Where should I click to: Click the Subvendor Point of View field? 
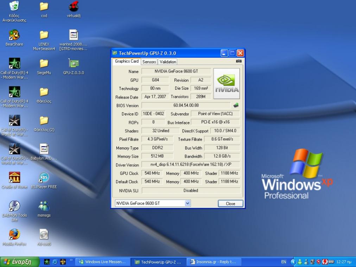pyautogui.click(x=215, y=114)
